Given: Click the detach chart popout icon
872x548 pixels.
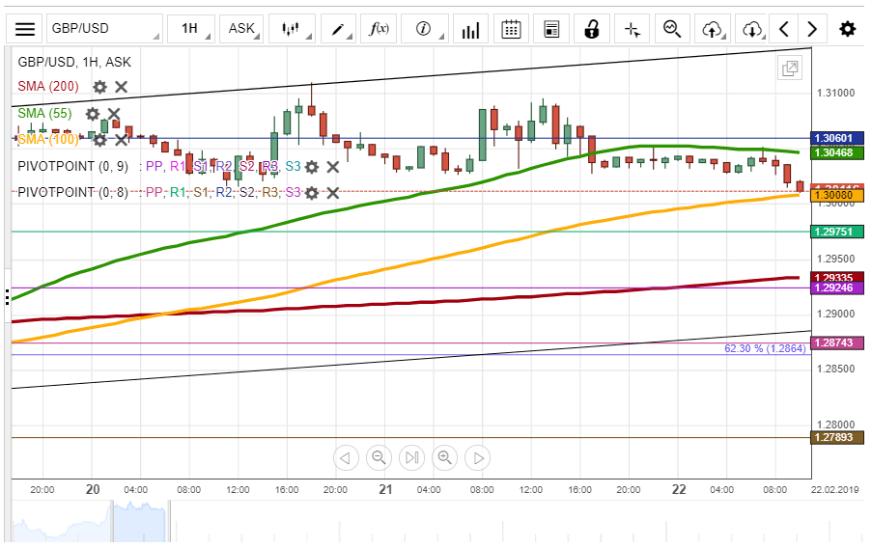Looking at the screenshot, I should pos(790,68).
